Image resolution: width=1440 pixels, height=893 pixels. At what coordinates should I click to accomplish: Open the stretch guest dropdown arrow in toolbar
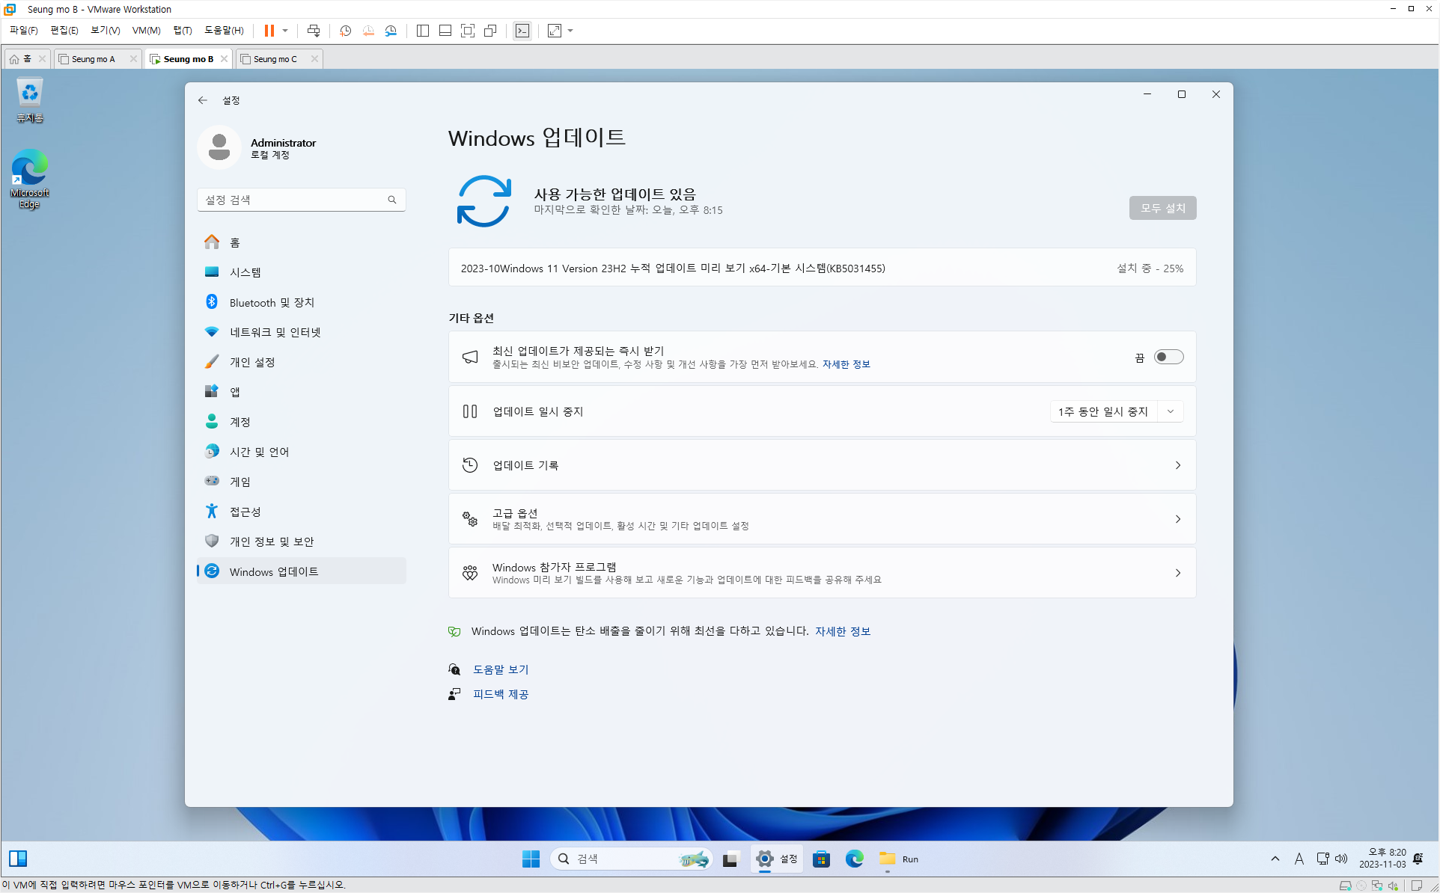[x=570, y=31]
